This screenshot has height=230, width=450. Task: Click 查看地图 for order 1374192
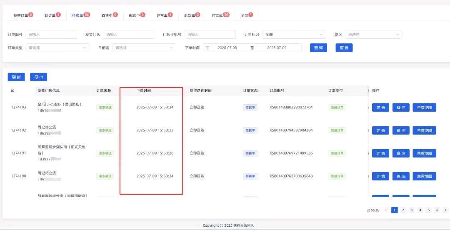[x=425, y=130]
